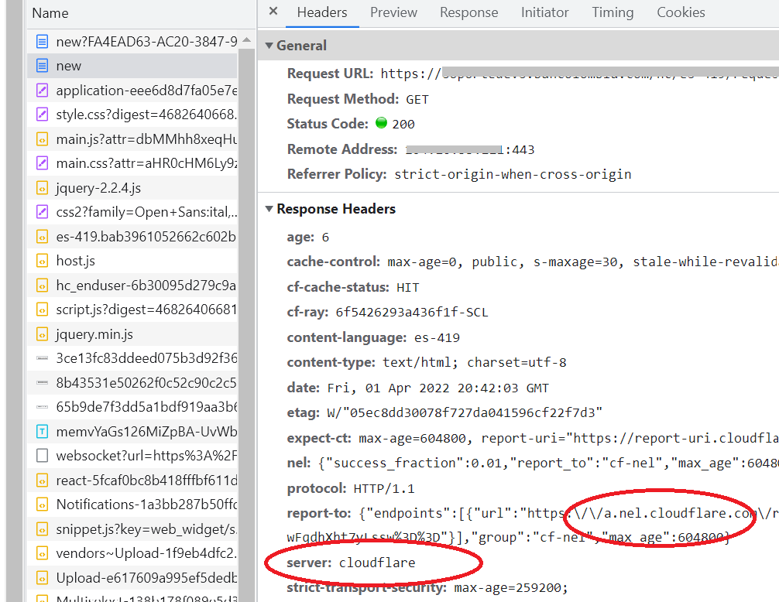Click script icon beside host.js
Screen dimensions: 779x602
42,261
